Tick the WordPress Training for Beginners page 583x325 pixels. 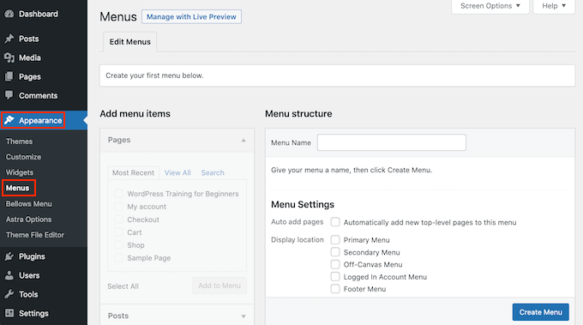click(118, 193)
